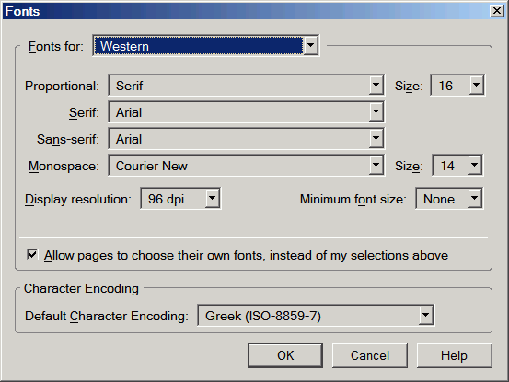Click the 'Proportional:' text label
The width and height of the screenshot is (509, 382).
[62, 86]
